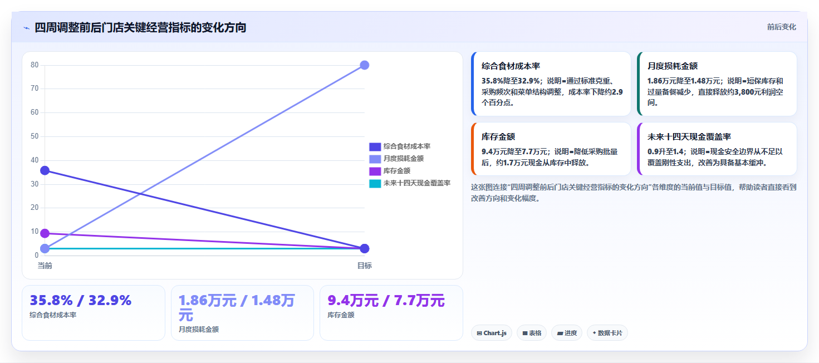Click the 月度损耗金额 label under the 1.86万元 stat
819x363 pixels.
[199, 330]
